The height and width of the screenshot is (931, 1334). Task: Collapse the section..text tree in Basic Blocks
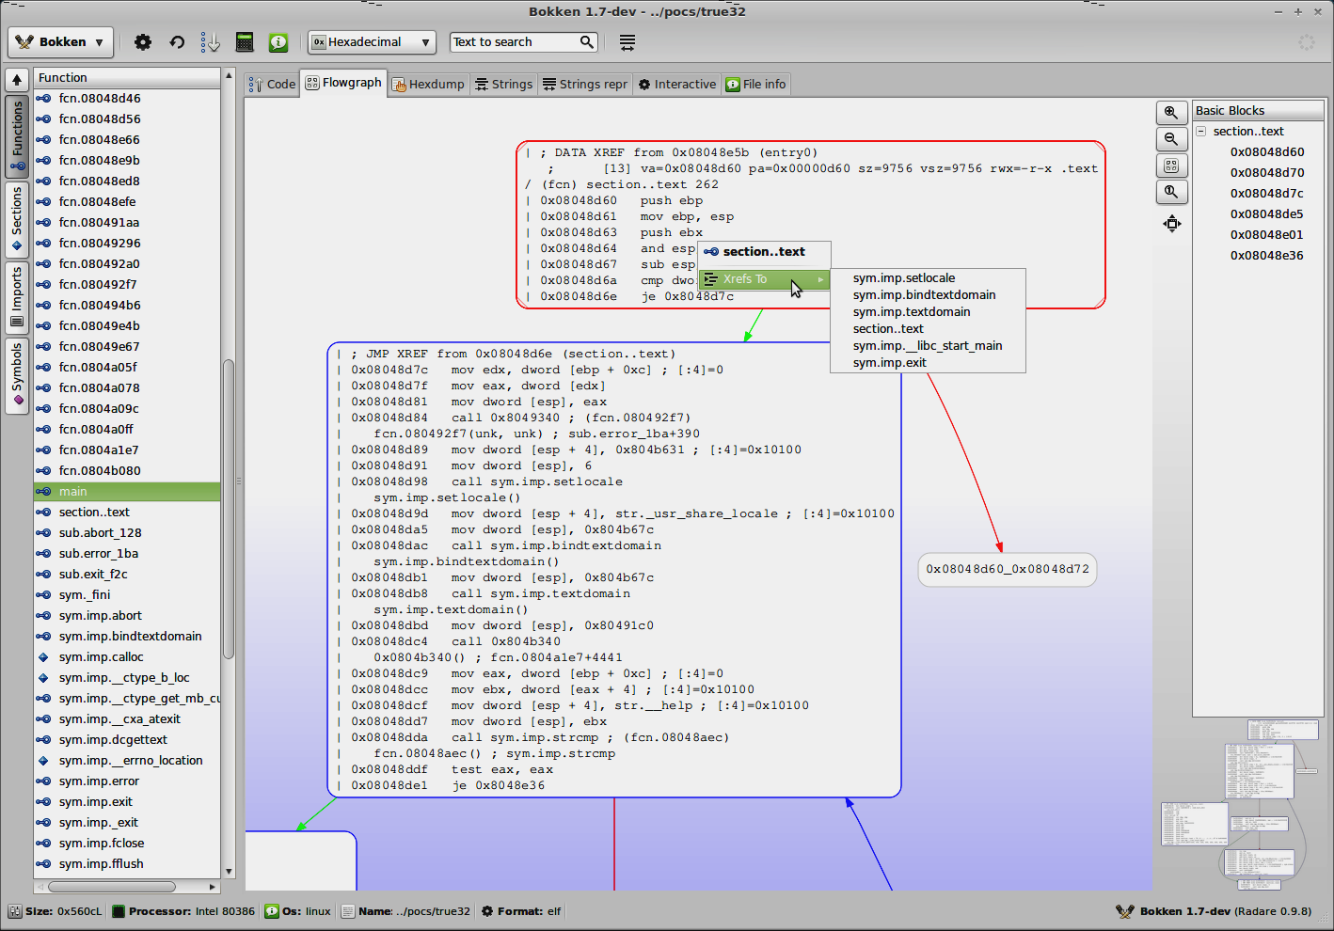coord(1201,132)
